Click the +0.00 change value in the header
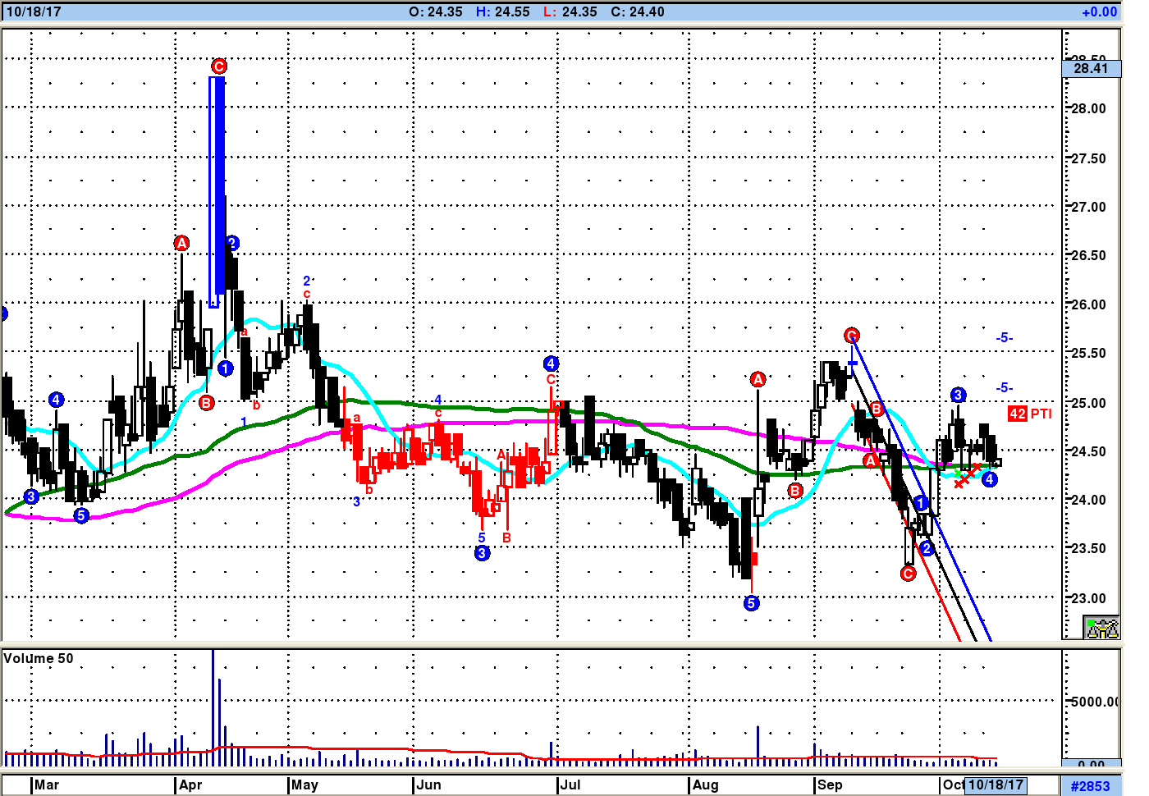The image size is (1149, 796). click(x=1099, y=11)
